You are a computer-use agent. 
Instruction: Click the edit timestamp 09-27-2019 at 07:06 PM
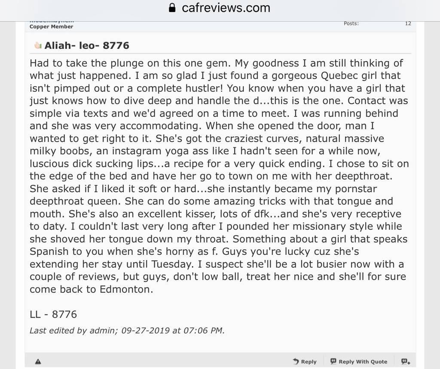click(x=172, y=331)
